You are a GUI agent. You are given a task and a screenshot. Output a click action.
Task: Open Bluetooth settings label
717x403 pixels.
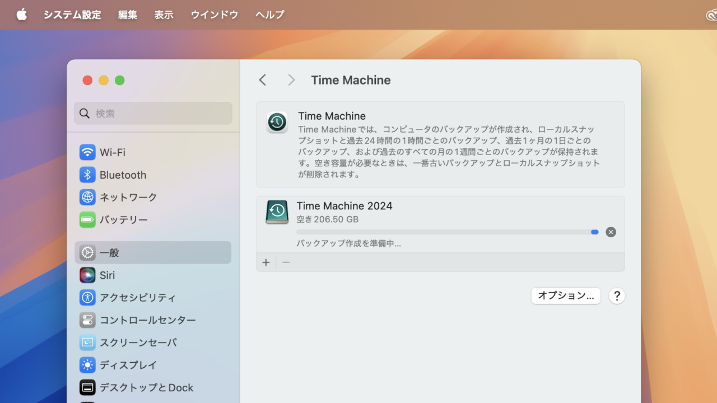coord(123,175)
